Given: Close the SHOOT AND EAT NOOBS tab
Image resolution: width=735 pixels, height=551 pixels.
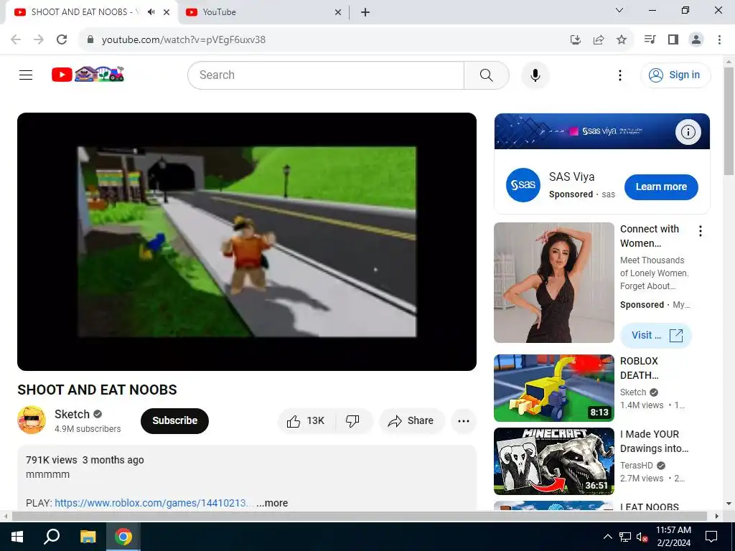Looking at the screenshot, I should tap(167, 12).
